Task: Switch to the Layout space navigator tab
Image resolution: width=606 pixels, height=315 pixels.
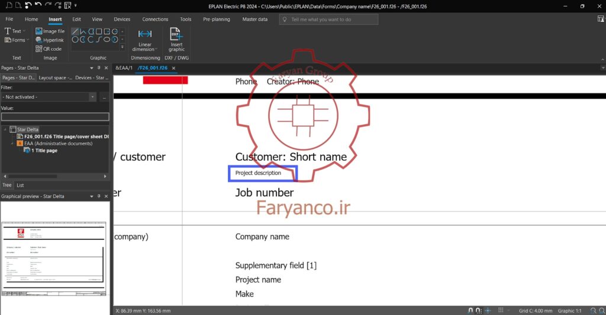Action: (x=55, y=77)
